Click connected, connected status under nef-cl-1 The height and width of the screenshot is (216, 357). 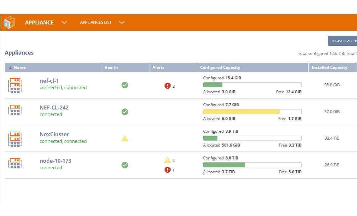coord(63,88)
